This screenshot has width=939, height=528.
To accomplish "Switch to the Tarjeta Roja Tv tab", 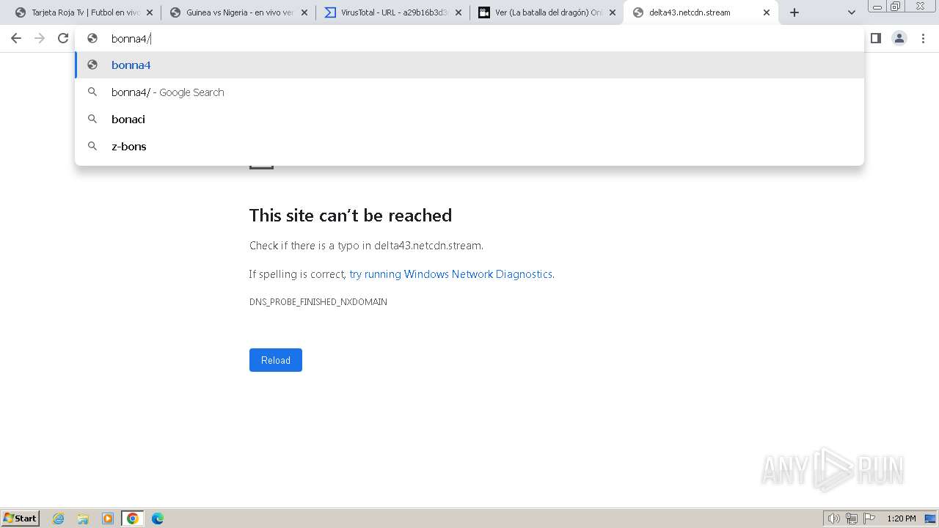I will [84, 12].
